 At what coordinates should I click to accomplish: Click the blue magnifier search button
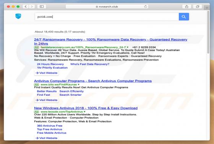184,17
